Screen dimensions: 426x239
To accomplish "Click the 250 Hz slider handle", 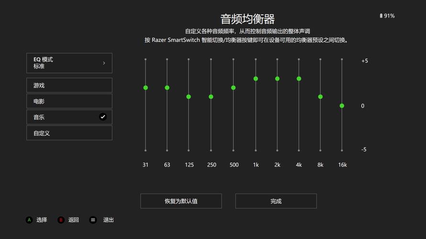I will click(211, 97).
